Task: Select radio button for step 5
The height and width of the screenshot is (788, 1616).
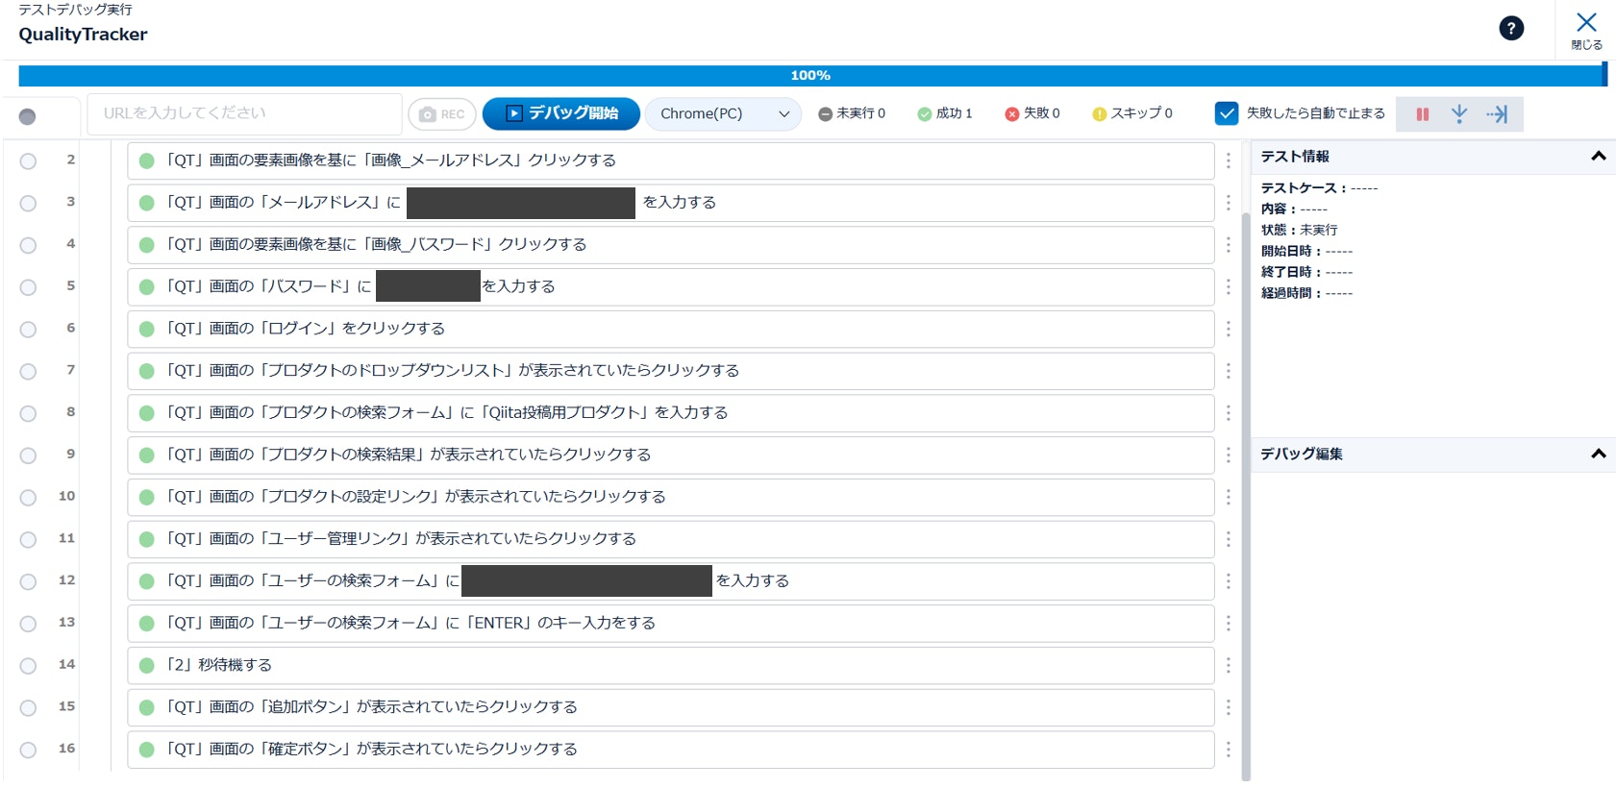Action: [28, 287]
